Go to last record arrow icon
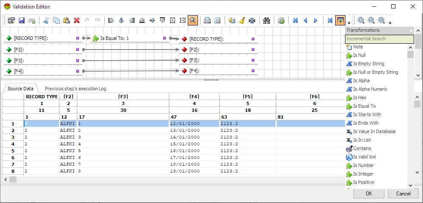The width and height of the screenshot is (423, 203). 330,20
